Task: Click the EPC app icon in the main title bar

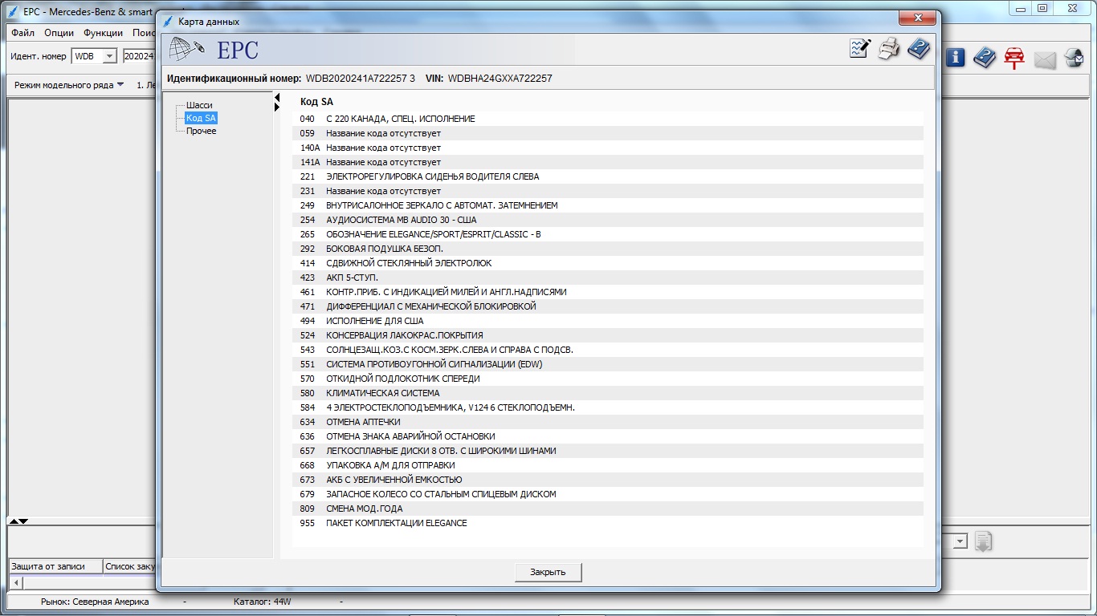Action: [x=13, y=11]
